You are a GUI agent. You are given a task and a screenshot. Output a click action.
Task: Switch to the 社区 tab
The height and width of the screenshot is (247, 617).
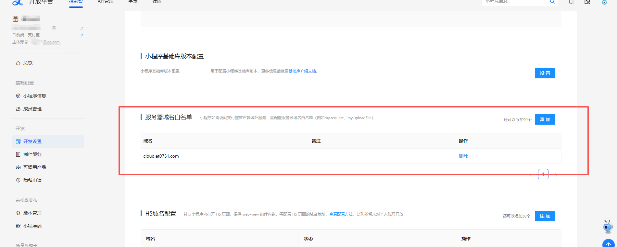(157, 2)
